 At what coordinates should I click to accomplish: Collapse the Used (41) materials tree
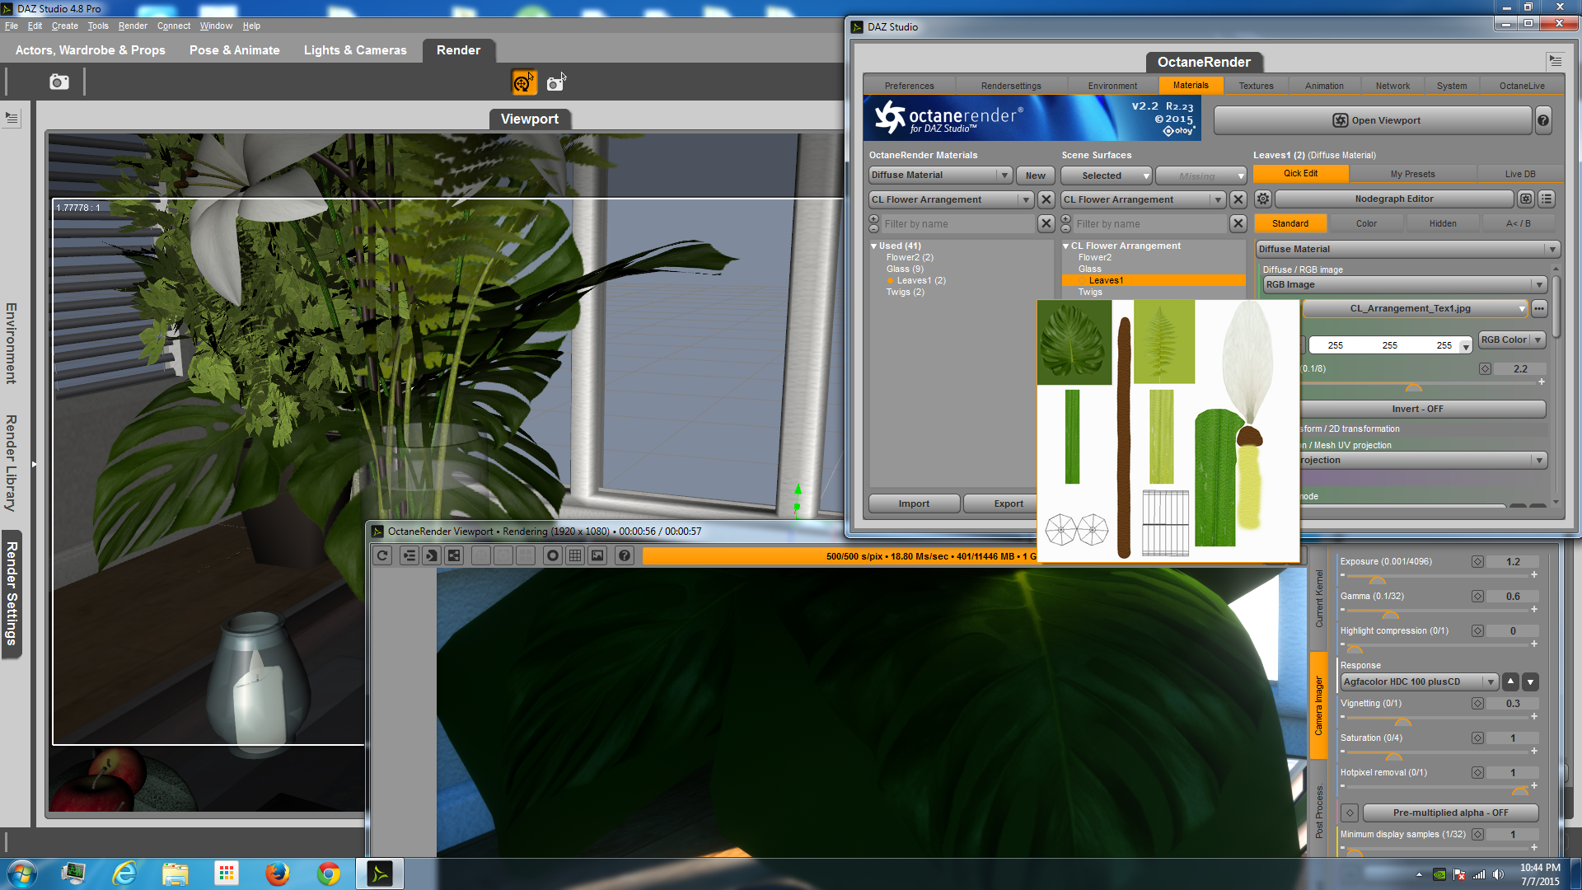click(874, 246)
